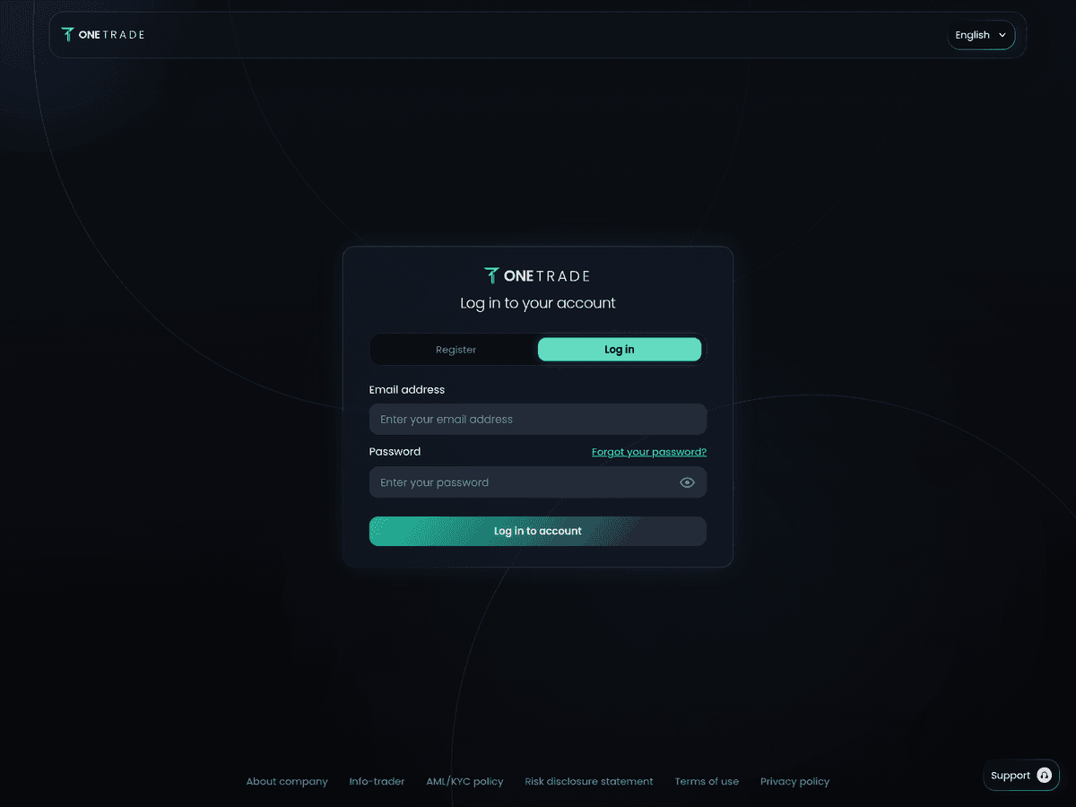Image resolution: width=1076 pixels, height=807 pixels.
Task: Open Info-trader footer link
Action: pyautogui.click(x=377, y=782)
